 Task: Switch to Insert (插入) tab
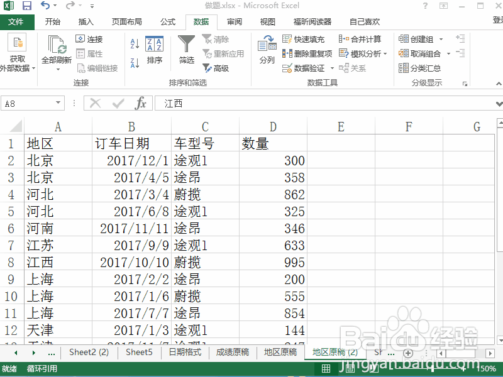(86, 22)
